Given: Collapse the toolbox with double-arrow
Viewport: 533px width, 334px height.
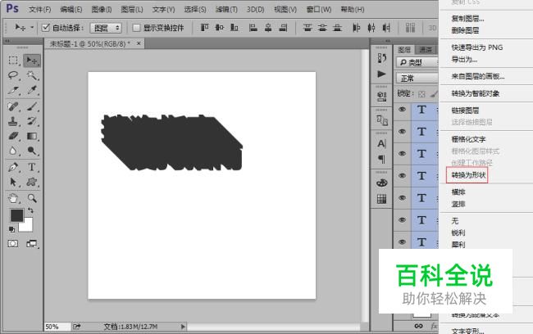Looking at the screenshot, I should (7, 41).
